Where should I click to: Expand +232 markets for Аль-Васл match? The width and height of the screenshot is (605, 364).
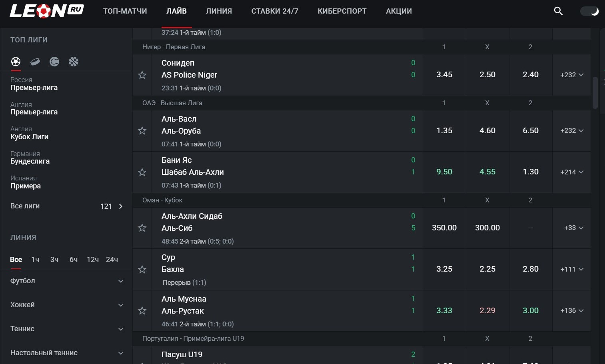click(572, 130)
